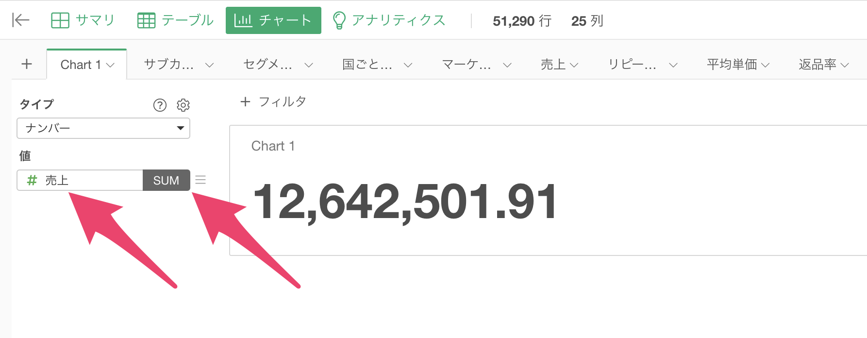
Task: Click the Chart 1 title text
Action: pyautogui.click(x=273, y=146)
